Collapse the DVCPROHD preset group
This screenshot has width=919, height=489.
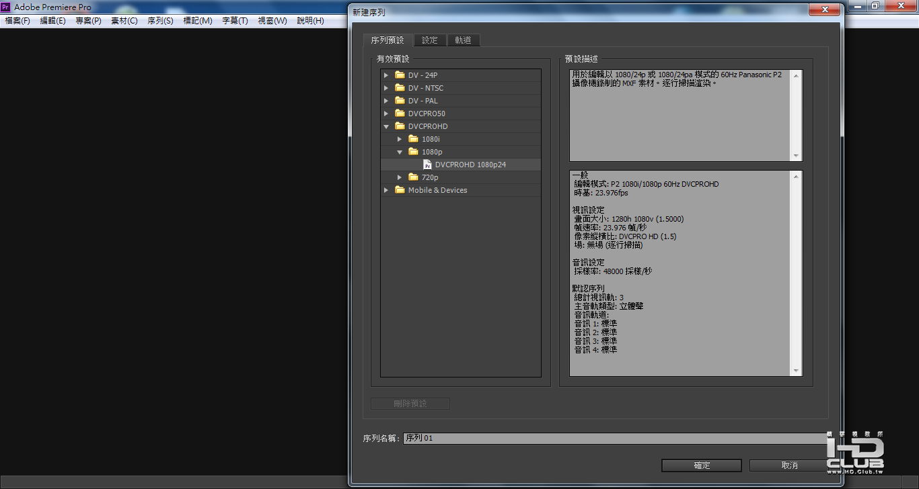point(386,126)
